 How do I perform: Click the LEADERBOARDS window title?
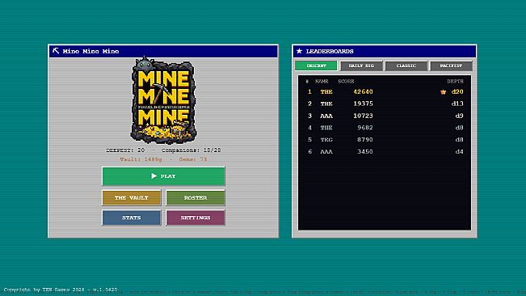tap(330, 51)
